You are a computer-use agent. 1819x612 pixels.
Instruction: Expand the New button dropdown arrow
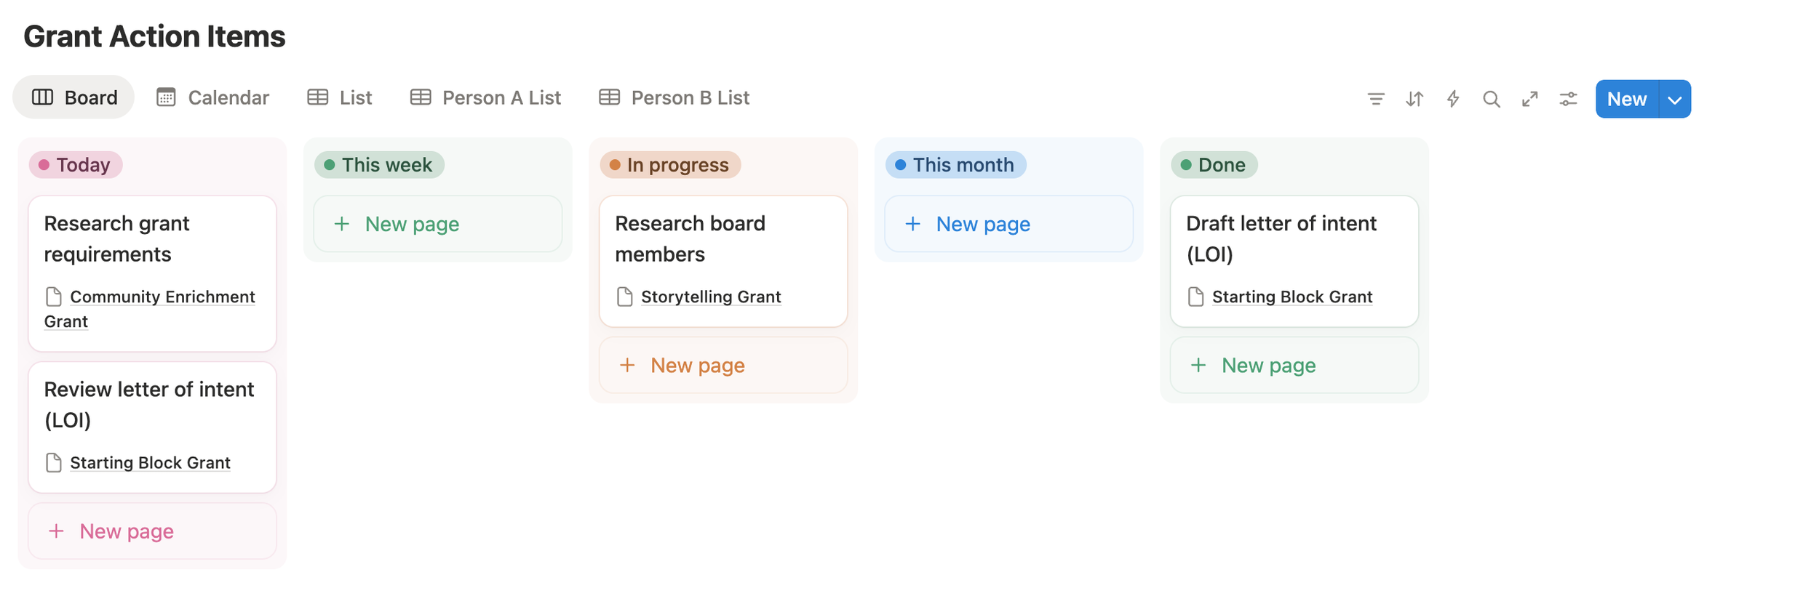point(1675,100)
